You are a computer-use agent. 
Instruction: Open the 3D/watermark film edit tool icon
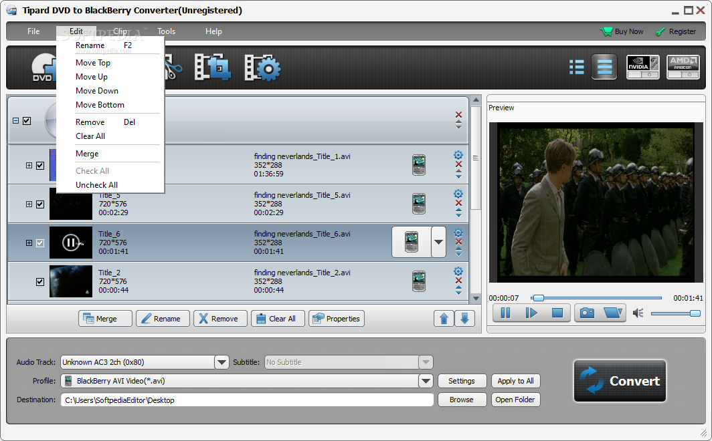click(x=213, y=67)
